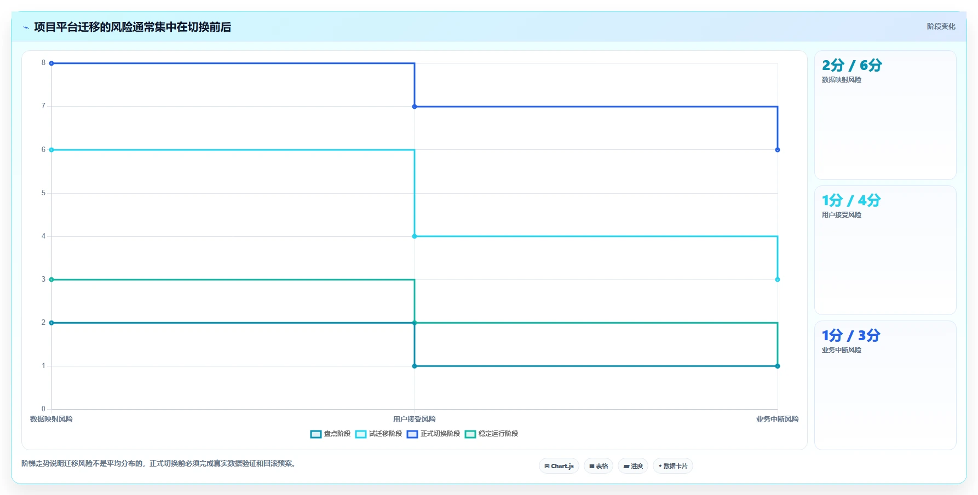The width and height of the screenshot is (978, 495).
Task: Click the 稳定运行阶段 legend color box
Action: pos(470,434)
